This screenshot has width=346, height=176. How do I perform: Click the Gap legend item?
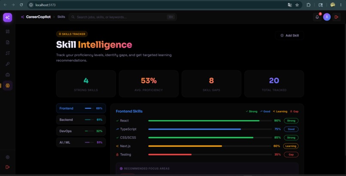(x=294, y=111)
